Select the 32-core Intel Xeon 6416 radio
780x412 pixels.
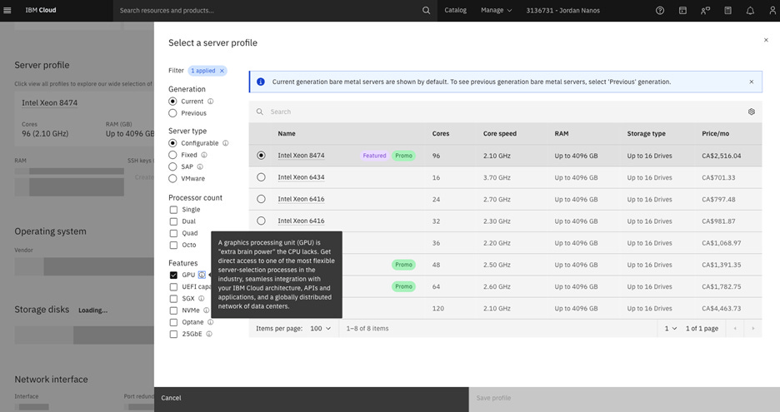[x=261, y=221]
